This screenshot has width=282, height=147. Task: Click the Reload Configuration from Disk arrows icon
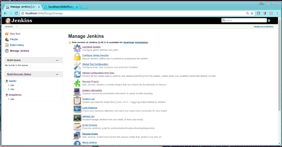tap(77, 74)
